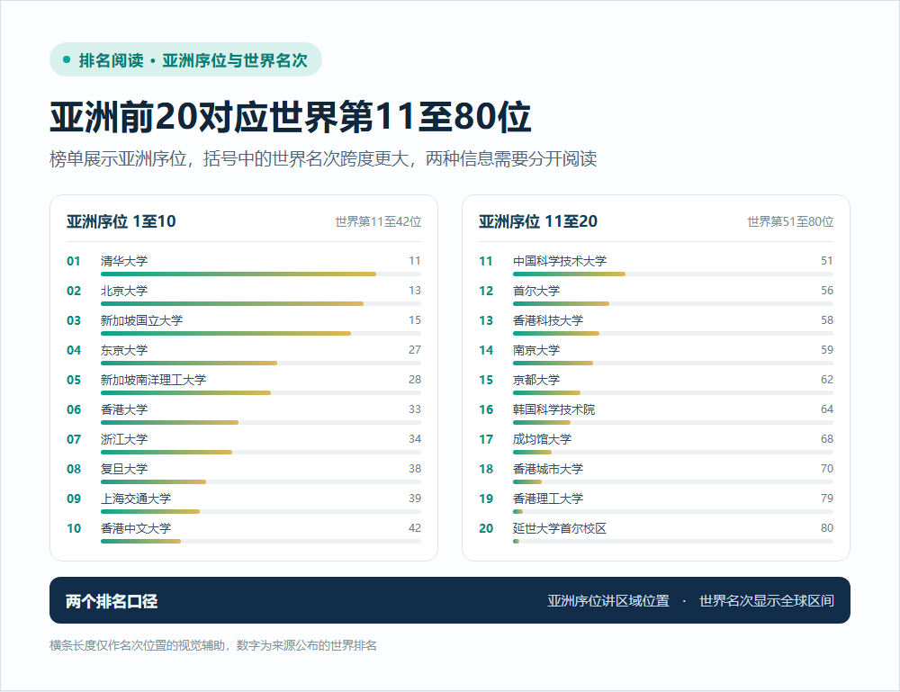Click the progress bar under 清华大学
This screenshot has width=900, height=692.
[x=261, y=274]
